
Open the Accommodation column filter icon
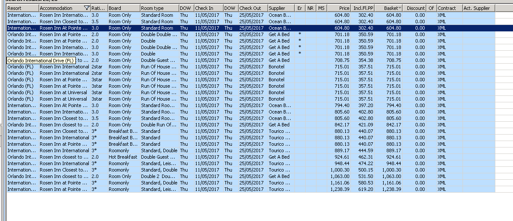click(x=87, y=8)
